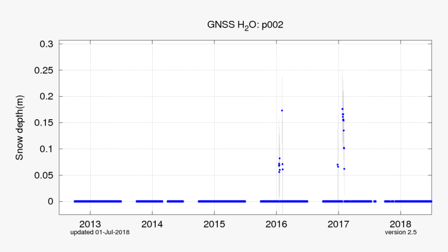The height and width of the screenshot is (252, 448).
Task: Pick the 0.15 y-axis tick label
Action: 44,123
